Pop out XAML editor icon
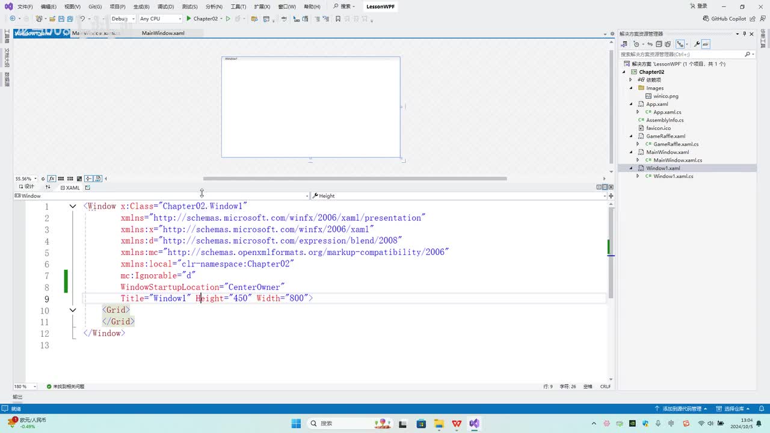This screenshot has height=433, width=770. tap(87, 188)
